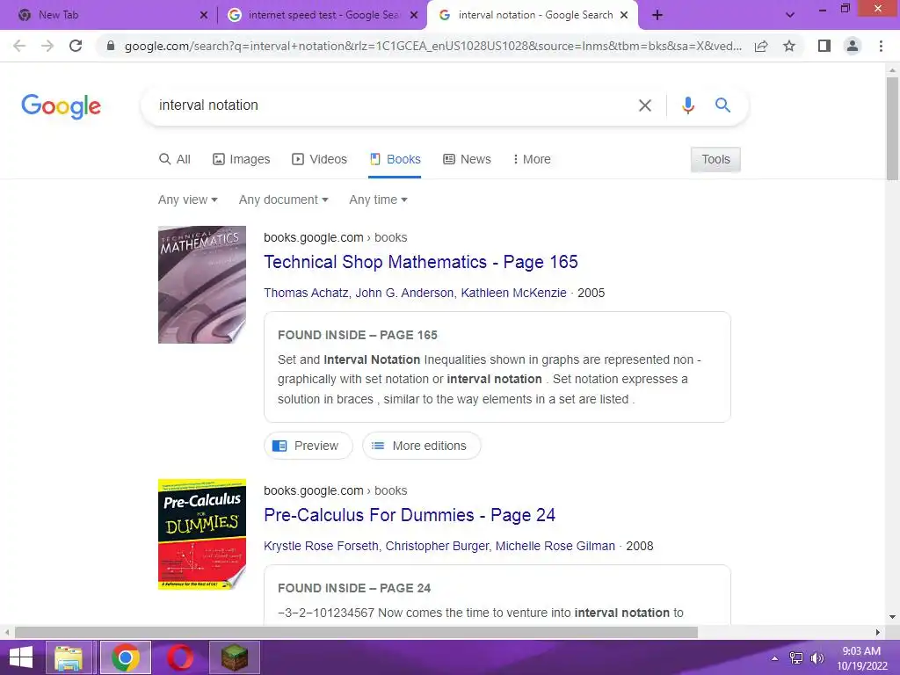The height and width of the screenshot is (675, 900).
Task: Expand the Any view filter
Action: tap(188, 200)
